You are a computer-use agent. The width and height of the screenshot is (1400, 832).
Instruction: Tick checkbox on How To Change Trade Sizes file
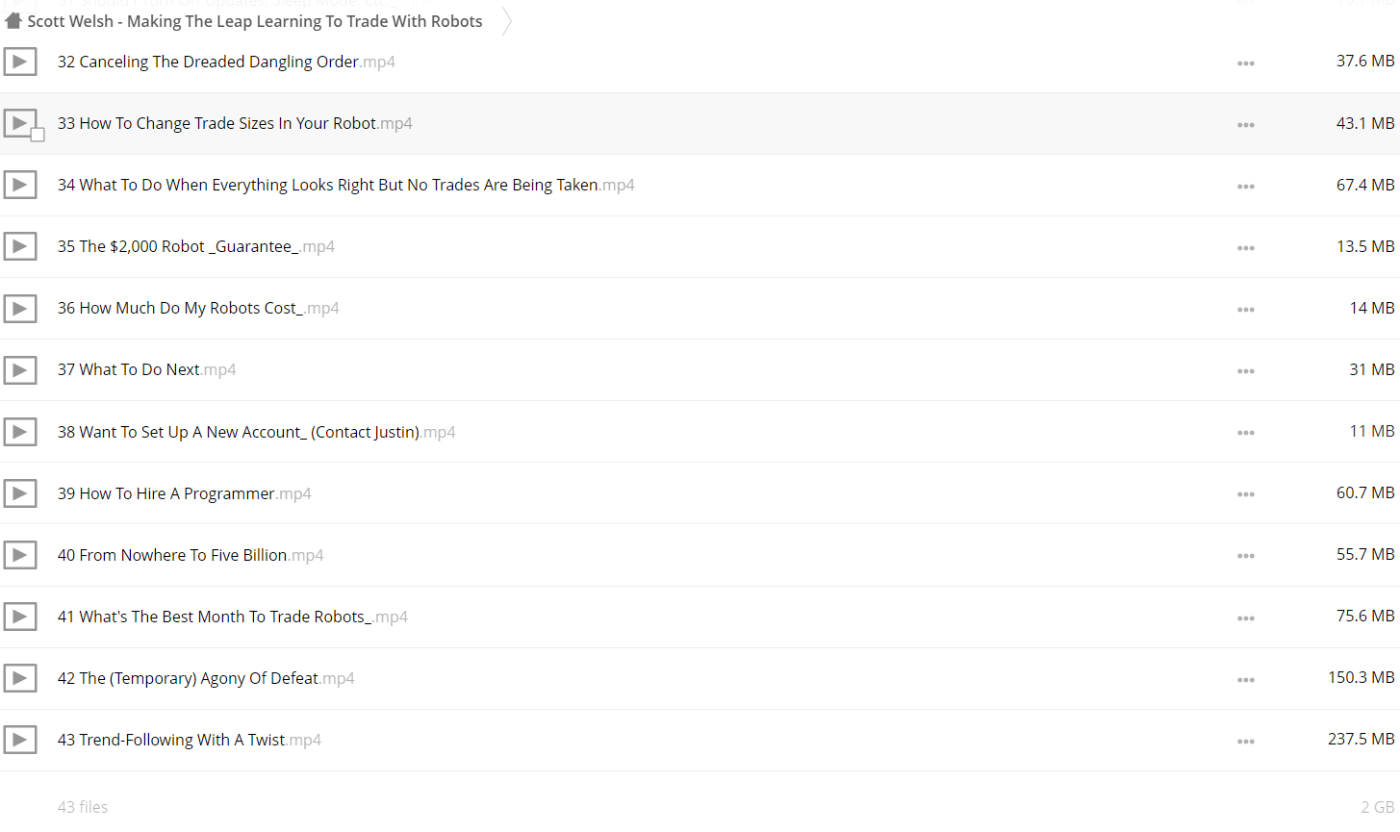point(38,135)
